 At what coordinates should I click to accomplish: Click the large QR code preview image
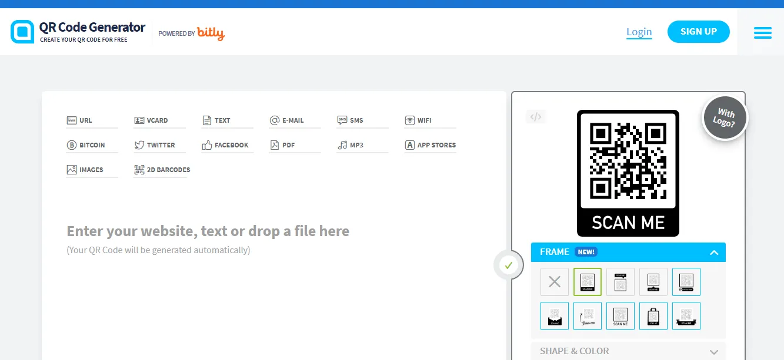(x=628, y=159)
